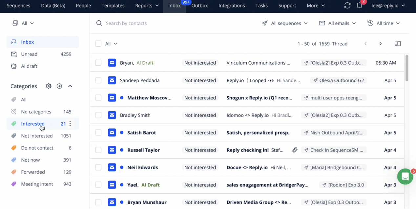Tick the select-all threads checkbox
The height and width of the screenshot is (209, 416).
tap(98, 44)
